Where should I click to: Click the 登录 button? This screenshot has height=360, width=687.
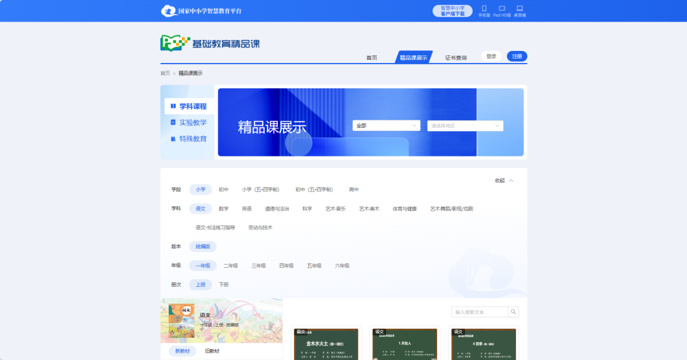click(x=491, y=57)
